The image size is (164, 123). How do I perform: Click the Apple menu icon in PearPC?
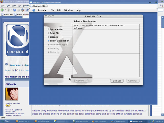[x=34, y=10]
